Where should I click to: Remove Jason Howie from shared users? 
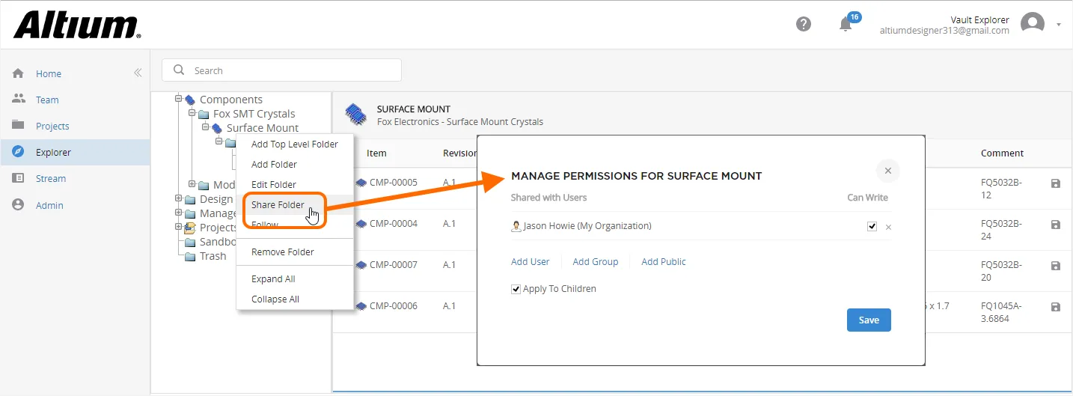tap(888, 227)
